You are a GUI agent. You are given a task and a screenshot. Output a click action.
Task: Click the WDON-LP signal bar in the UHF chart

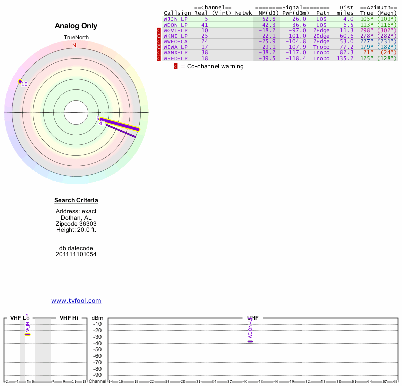(250, 341)
